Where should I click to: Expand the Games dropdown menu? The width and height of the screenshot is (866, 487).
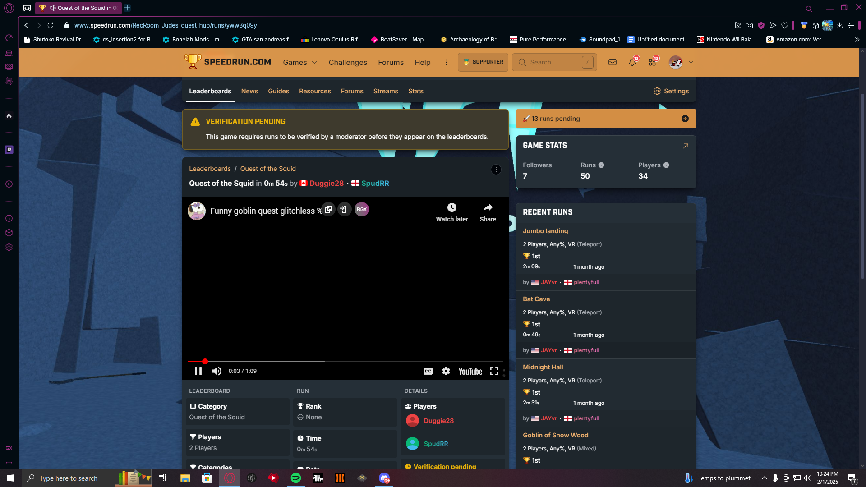pos(300,62)
